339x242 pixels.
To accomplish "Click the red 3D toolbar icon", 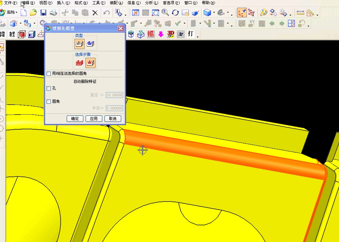I will 171,34.
